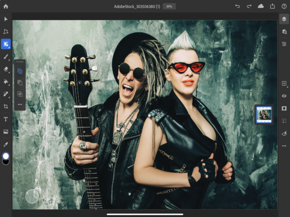Open the Crop tool
The height and width of the screenshot is (217, 290).
coord(6,106)
